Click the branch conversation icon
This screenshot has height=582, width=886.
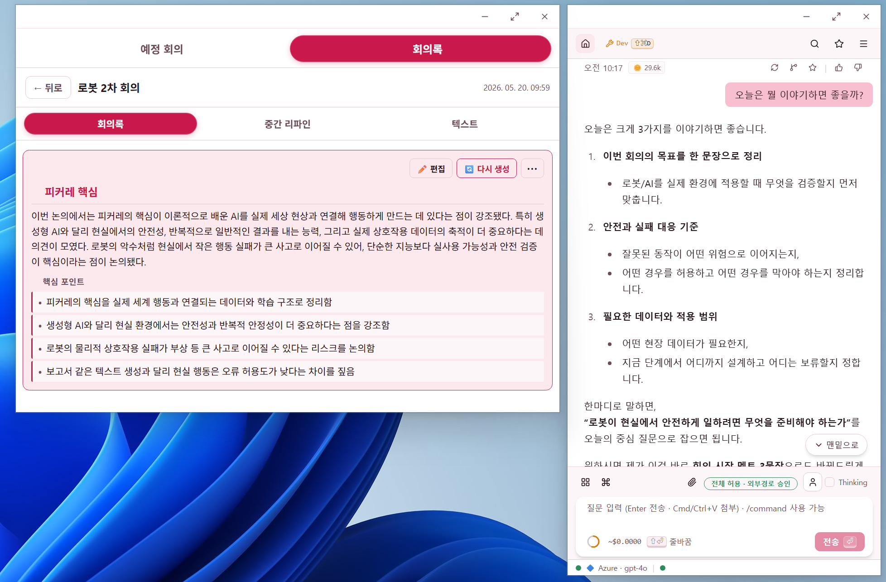(794, 67)
